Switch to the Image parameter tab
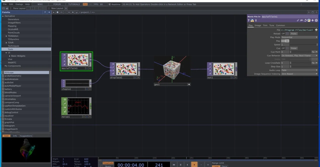 (258, 25)
